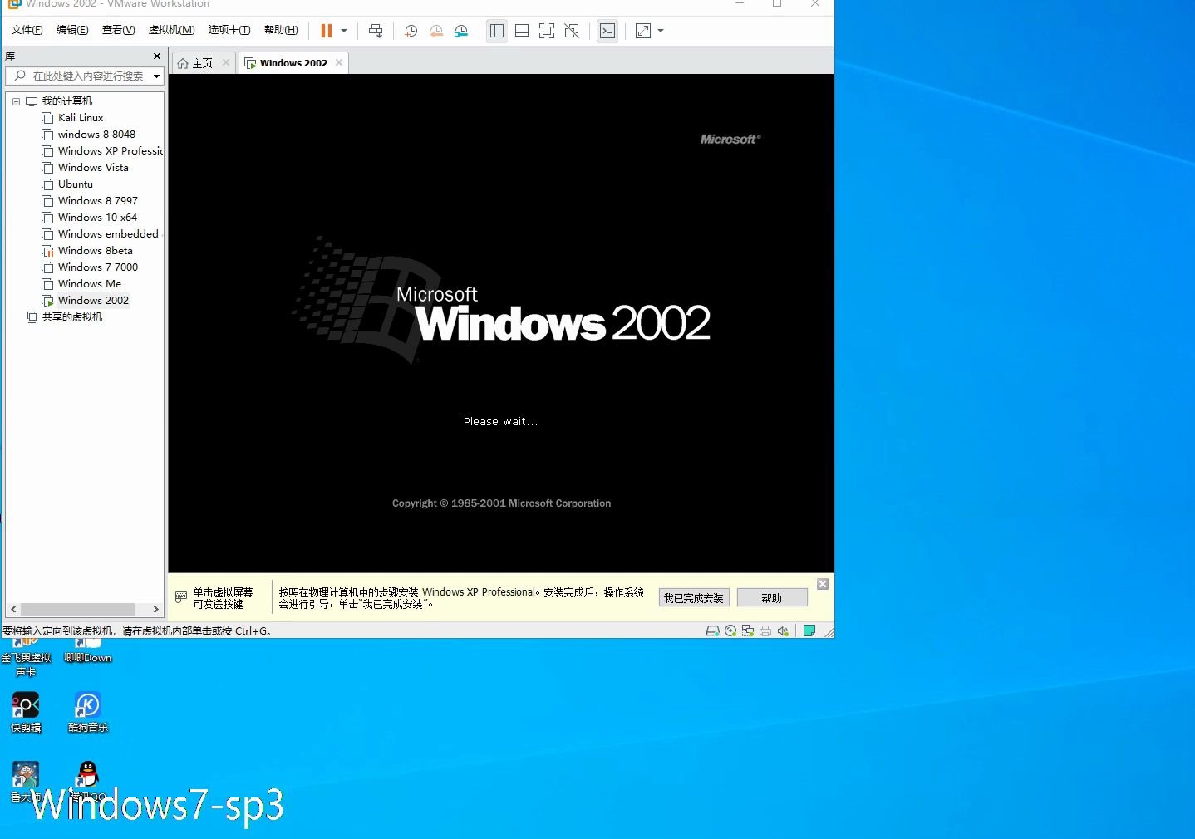
Task: Click the sound card status icon
Action: [x=783, y=631]
